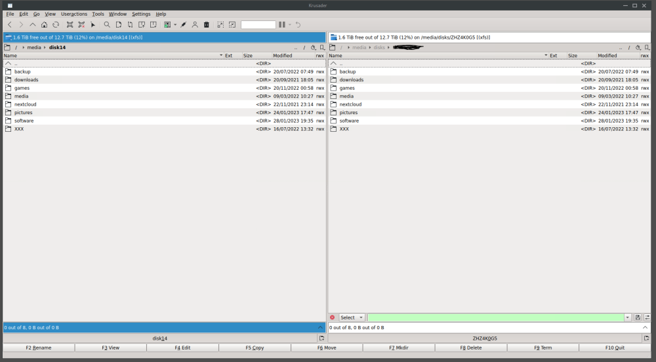Viewport: 656px width, 362px height.
Task: Click the right status bar up chevron
Action: tap(645, 327)
